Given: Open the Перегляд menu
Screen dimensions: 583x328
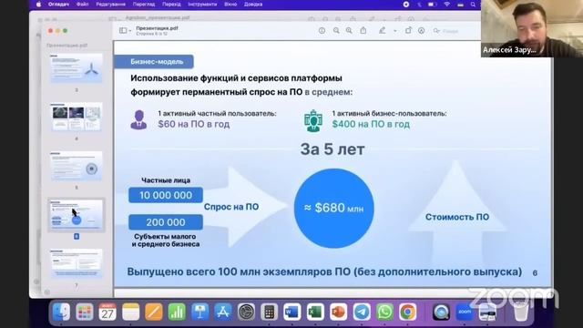Looking at the screenshot, I should 144,5.
